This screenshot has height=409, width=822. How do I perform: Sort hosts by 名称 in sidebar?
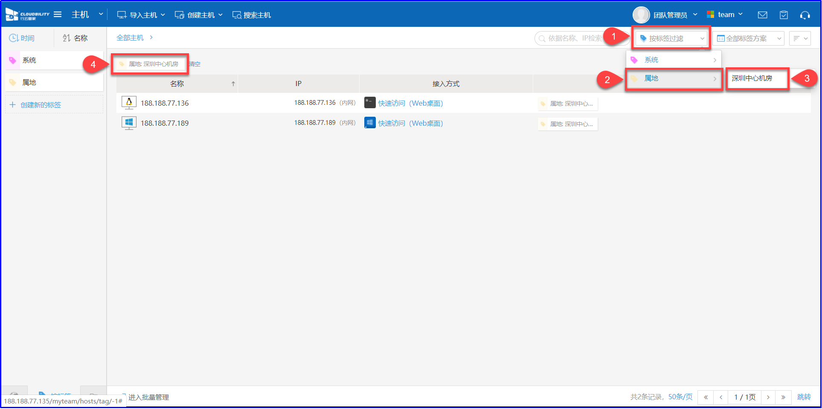click(x=75, y=38)
